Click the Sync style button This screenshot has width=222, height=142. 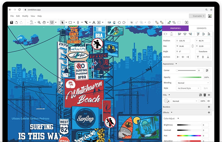pyautogui.click(x=206, y=88)
